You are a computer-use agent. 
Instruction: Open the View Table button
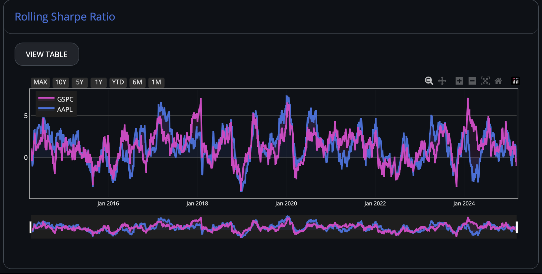47,54
